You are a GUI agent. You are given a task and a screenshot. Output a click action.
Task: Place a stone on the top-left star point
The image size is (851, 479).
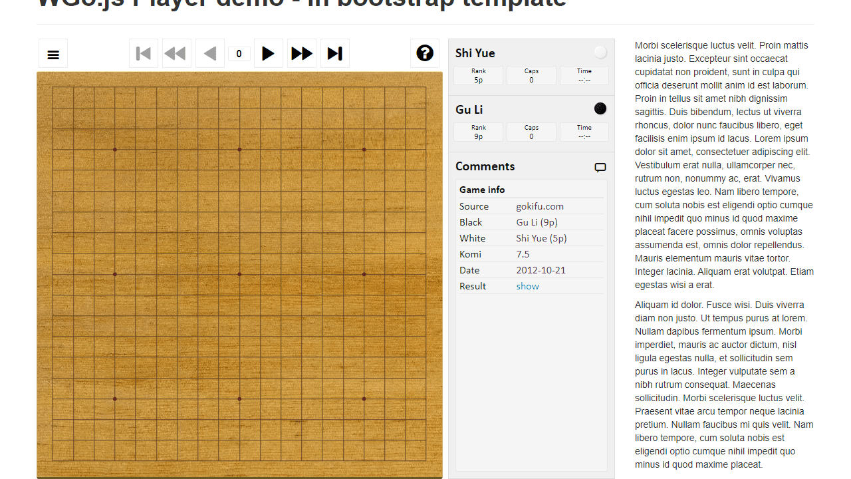115,150
